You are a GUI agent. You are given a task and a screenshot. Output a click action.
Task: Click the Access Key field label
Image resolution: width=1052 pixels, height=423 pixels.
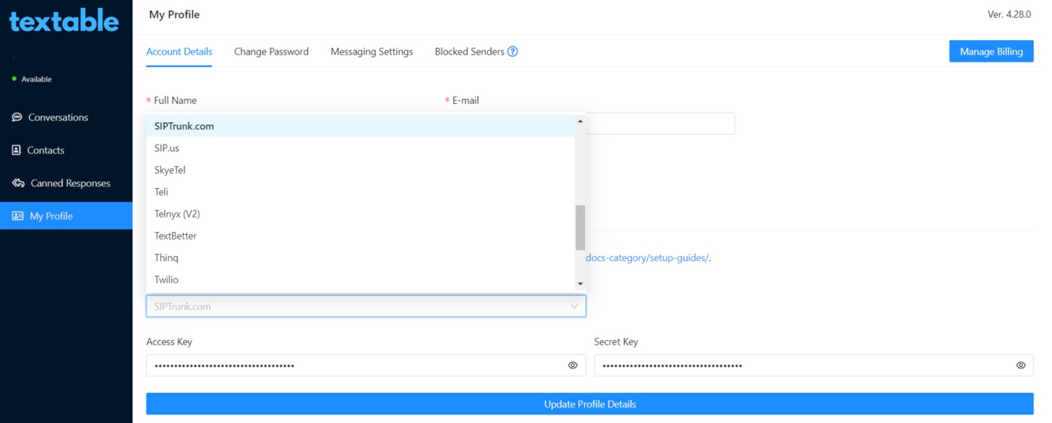pos(169,342)
